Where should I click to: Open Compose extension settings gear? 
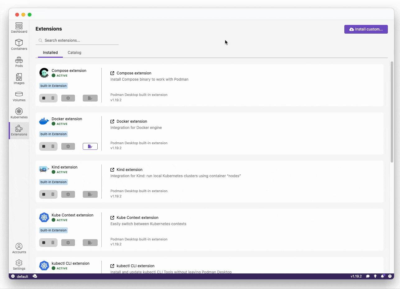[68, 98]
